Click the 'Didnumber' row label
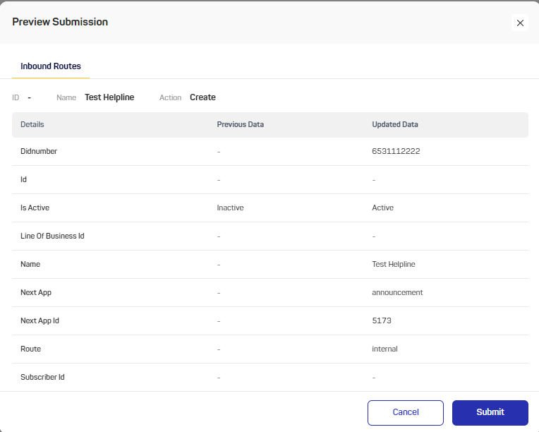 pos(39,151)
